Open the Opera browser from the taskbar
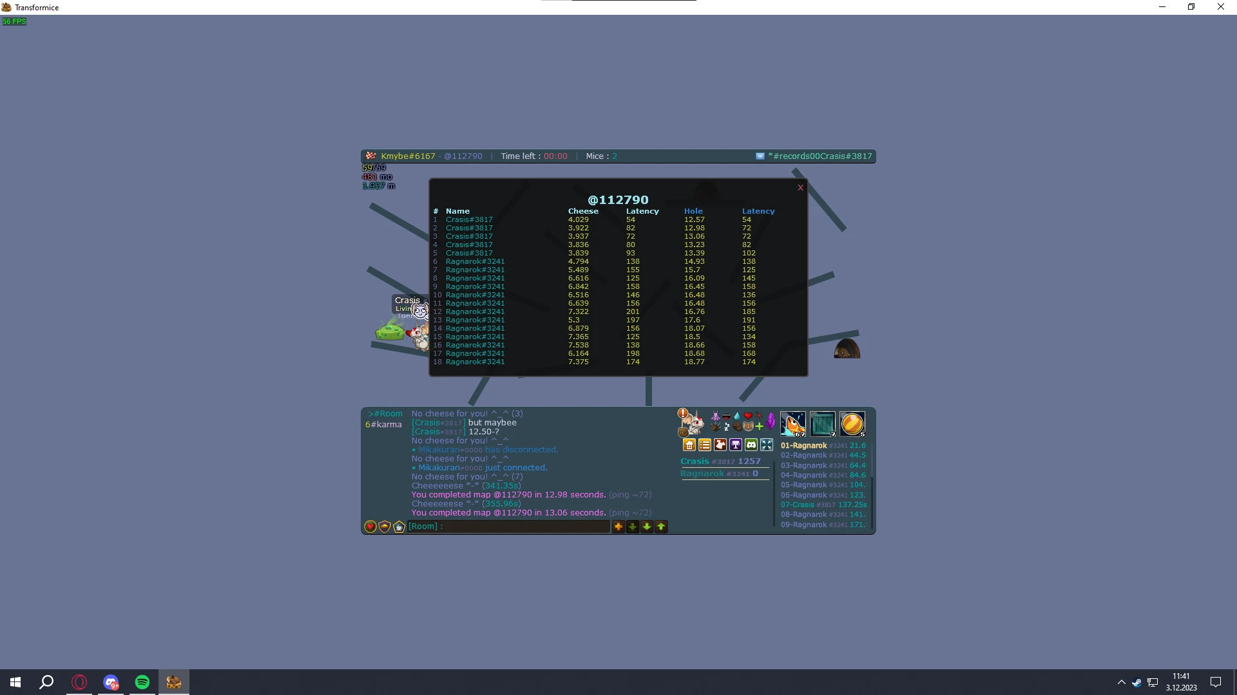This screenshot has width=1237, height=695. click(79, 682)
